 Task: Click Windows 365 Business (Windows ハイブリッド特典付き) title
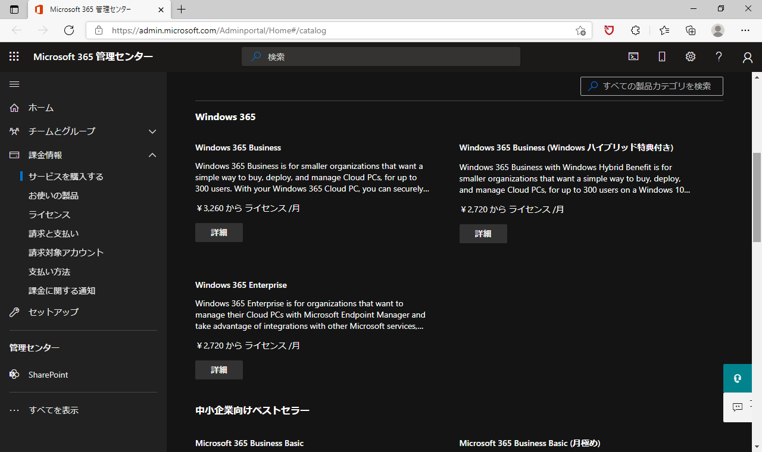click(566, 147)
